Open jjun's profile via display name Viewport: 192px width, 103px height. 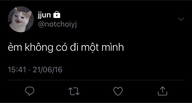tap(44, 16)
